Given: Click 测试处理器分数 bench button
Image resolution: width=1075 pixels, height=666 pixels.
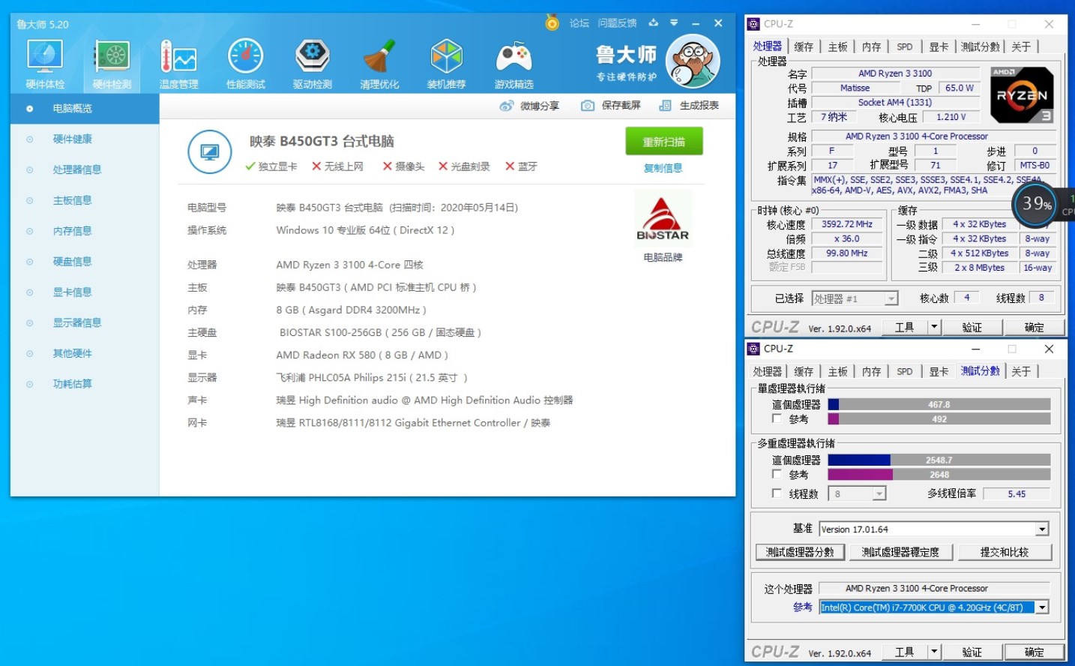Looking at the screenshot, I should (x=800, y=552).
